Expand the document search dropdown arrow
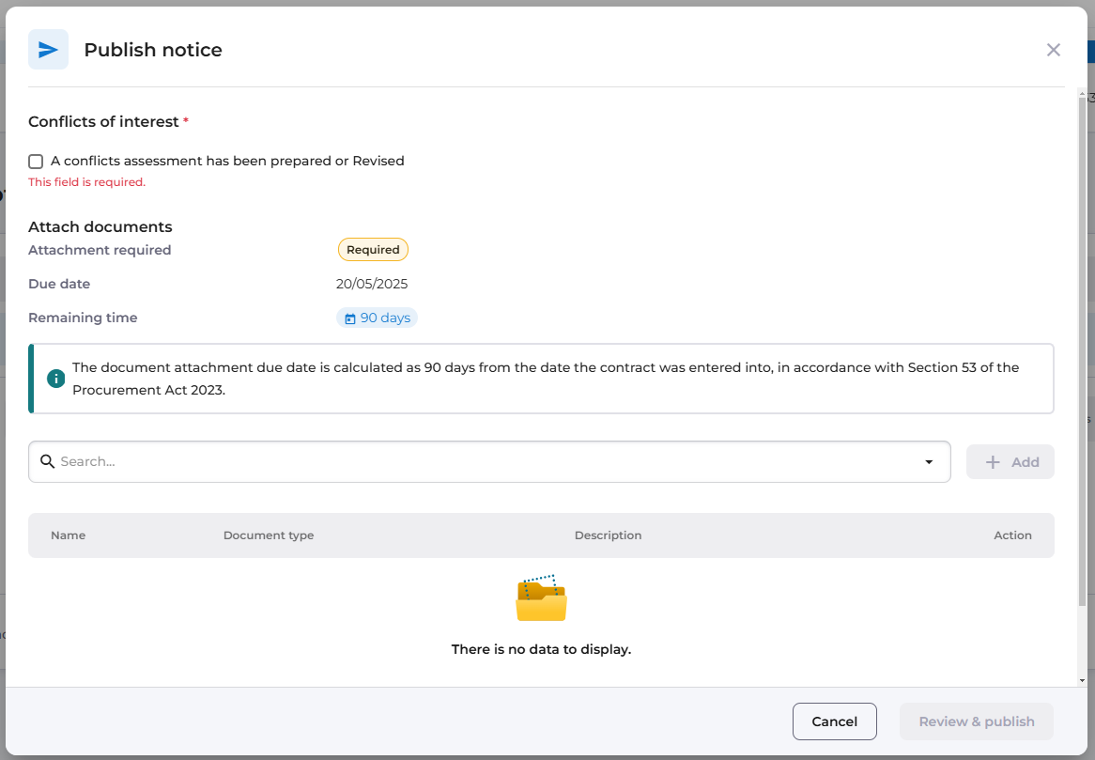1095x760 pixels. click(x=929, y=462)
